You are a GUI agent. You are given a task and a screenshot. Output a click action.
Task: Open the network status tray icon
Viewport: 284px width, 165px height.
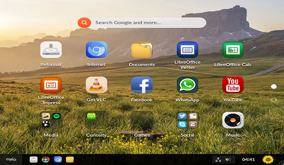click(x=218, y=160)
